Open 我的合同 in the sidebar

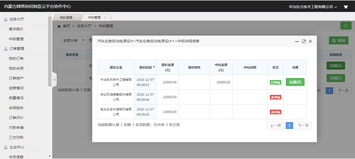[x=16, y=68]
